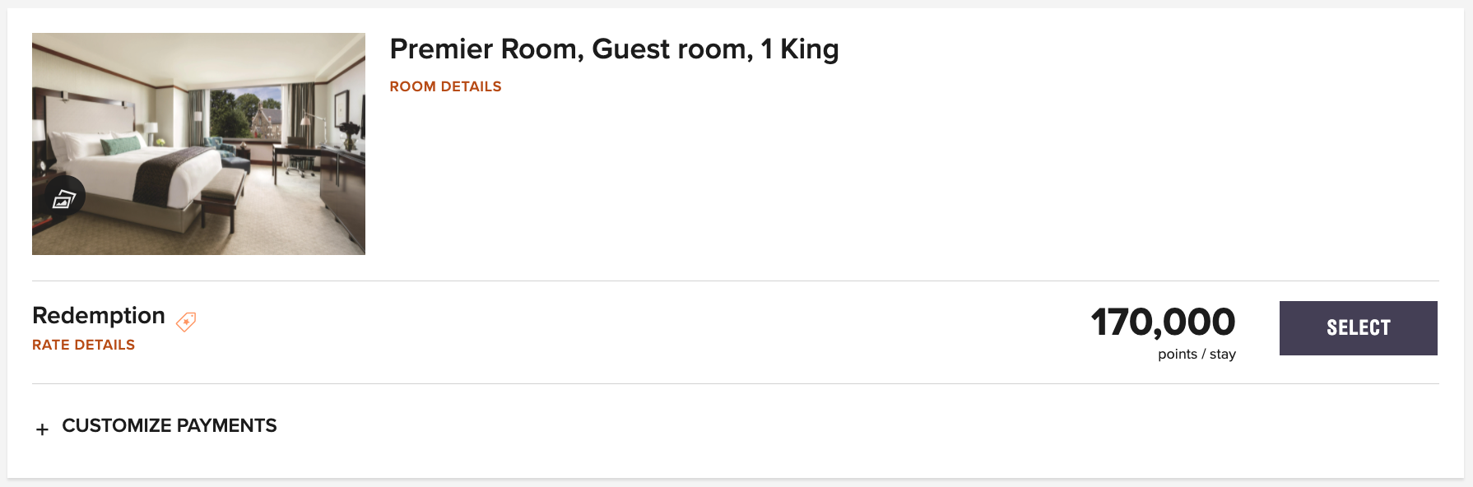
Task: Expand the CUSTOMIZE PAYMENTS section
Action: pos(169,425)
